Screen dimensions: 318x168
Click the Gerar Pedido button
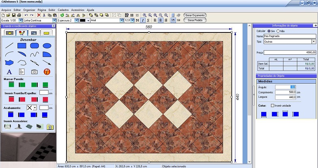point(195,20)
